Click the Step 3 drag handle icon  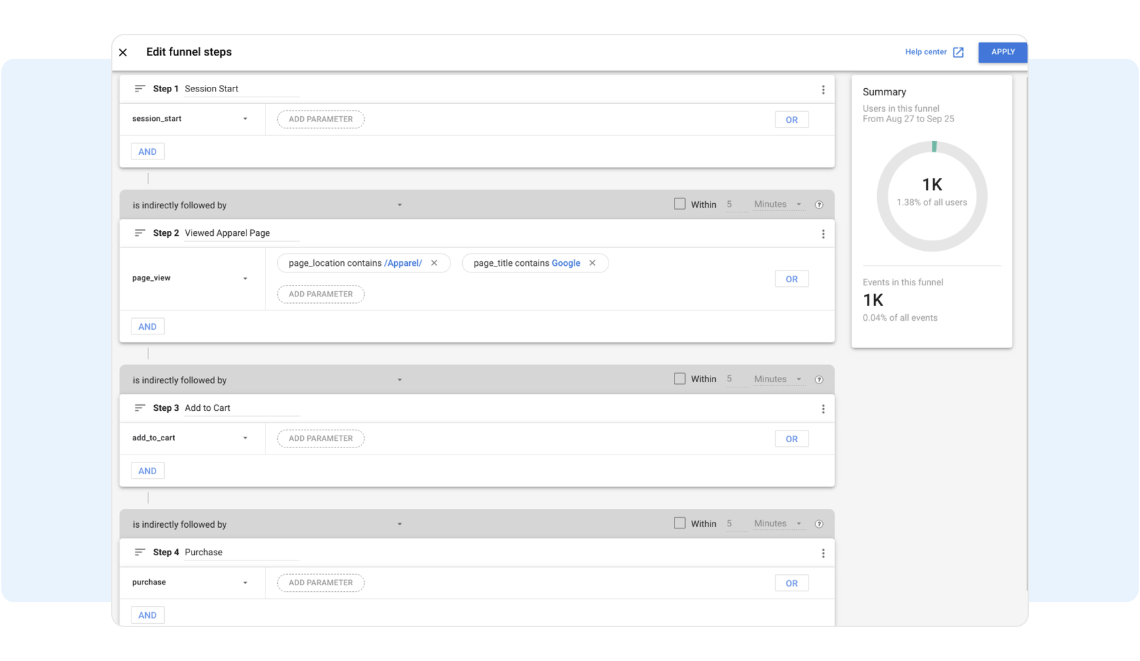139,408
